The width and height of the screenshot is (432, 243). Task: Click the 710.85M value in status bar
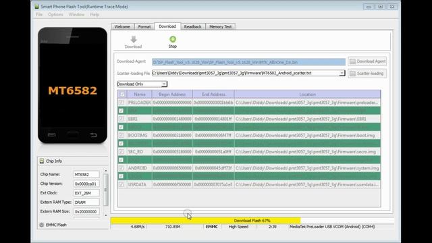[x=173, y=227]
